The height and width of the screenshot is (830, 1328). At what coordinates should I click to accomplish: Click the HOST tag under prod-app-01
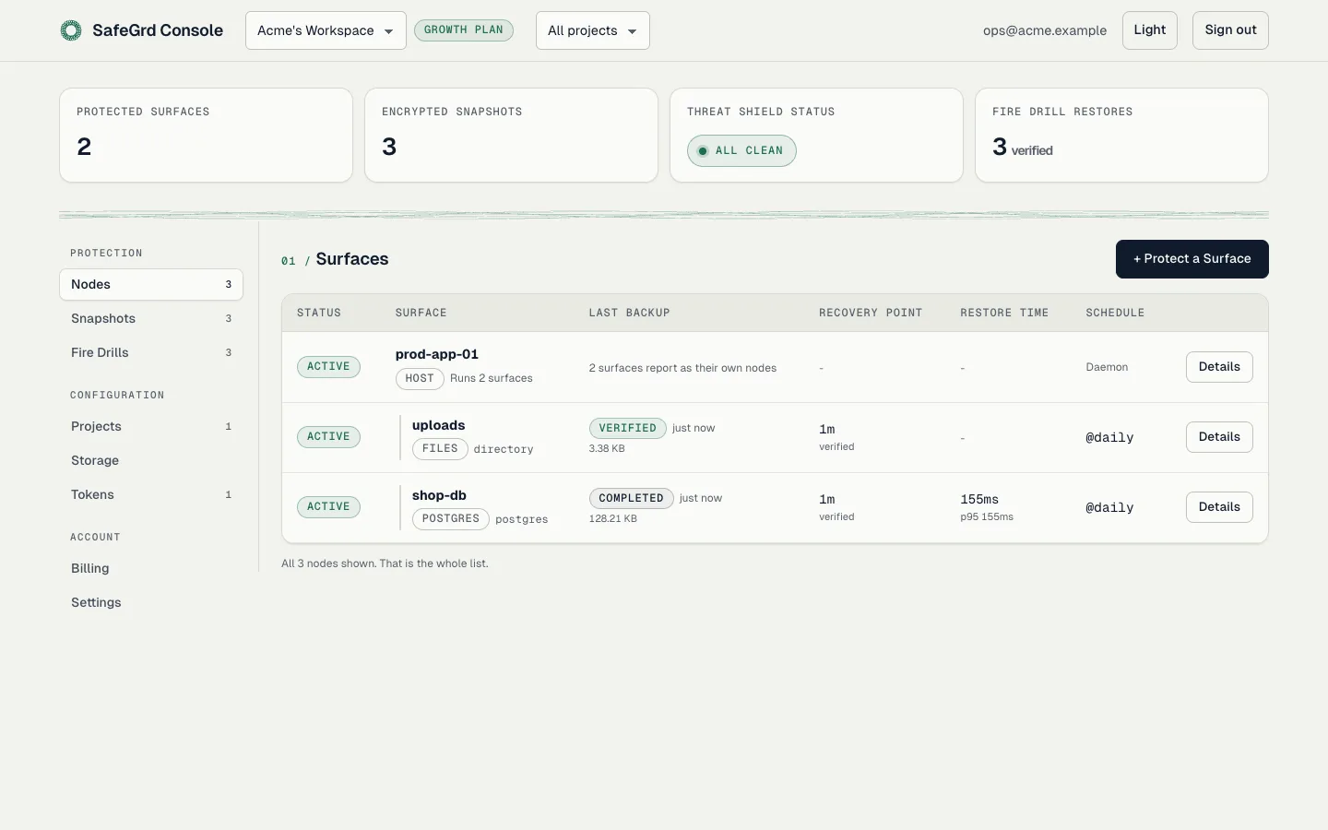[420, 378]
